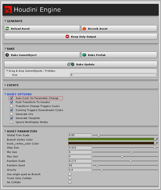Screen dimensions: 161x190
Task: Click the Bake Update spheres icon
Action: (71, 64)
